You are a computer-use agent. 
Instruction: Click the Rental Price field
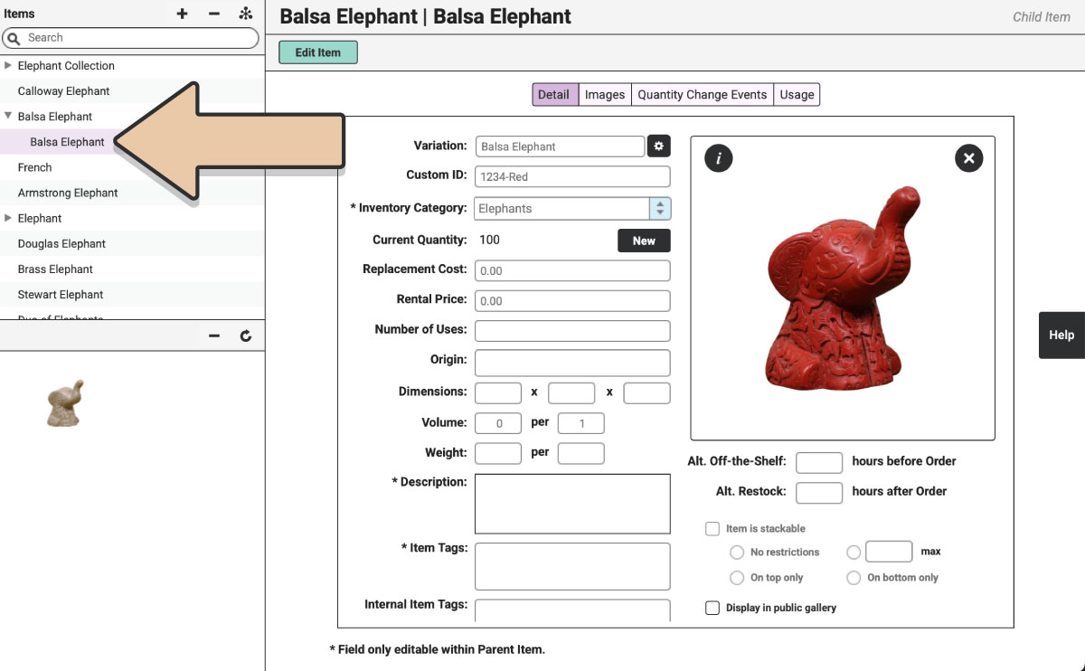[x=572, y=300]
